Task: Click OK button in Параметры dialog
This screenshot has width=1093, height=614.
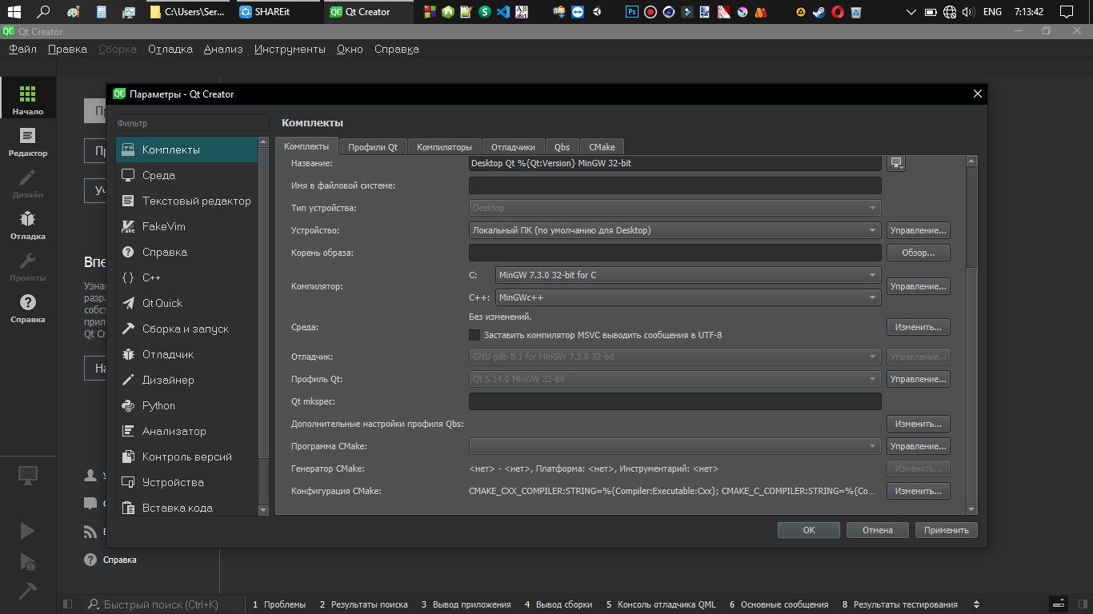Action: (x=809, y=530)
